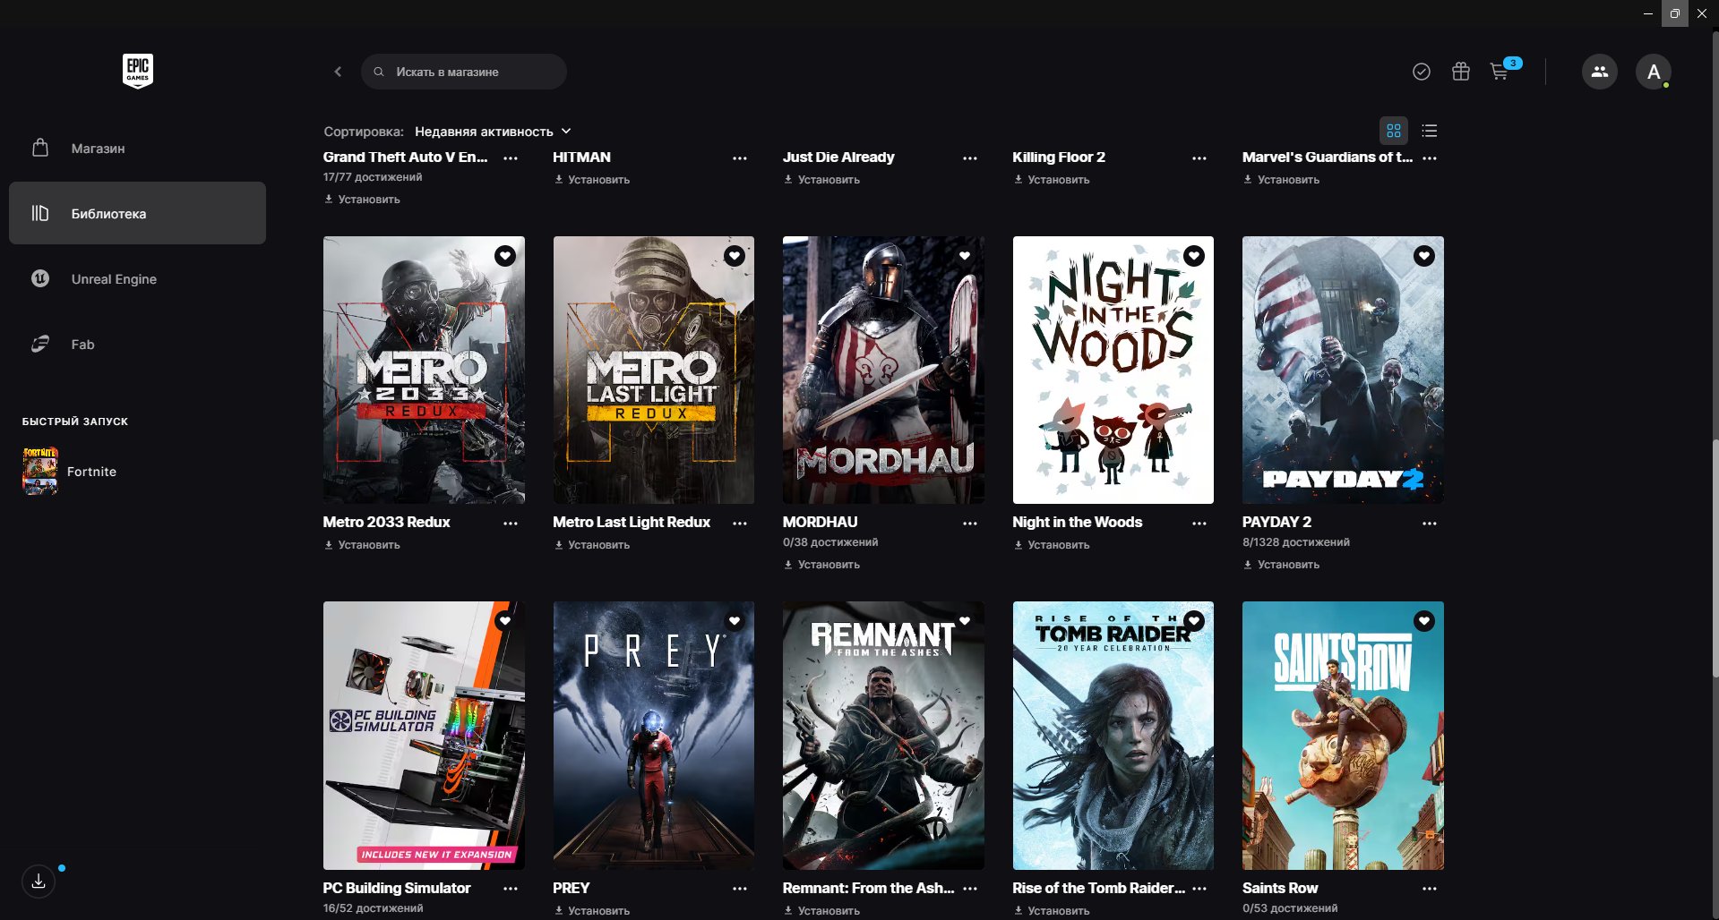Open more options for Metro 2033 Redux
The height and width of the screenshot is (920, 1719).
510,524
